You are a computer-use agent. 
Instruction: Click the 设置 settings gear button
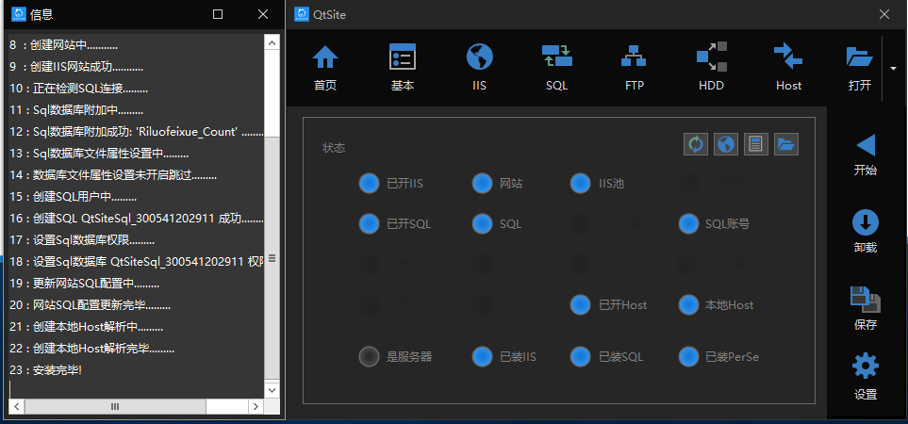point(865,377)
